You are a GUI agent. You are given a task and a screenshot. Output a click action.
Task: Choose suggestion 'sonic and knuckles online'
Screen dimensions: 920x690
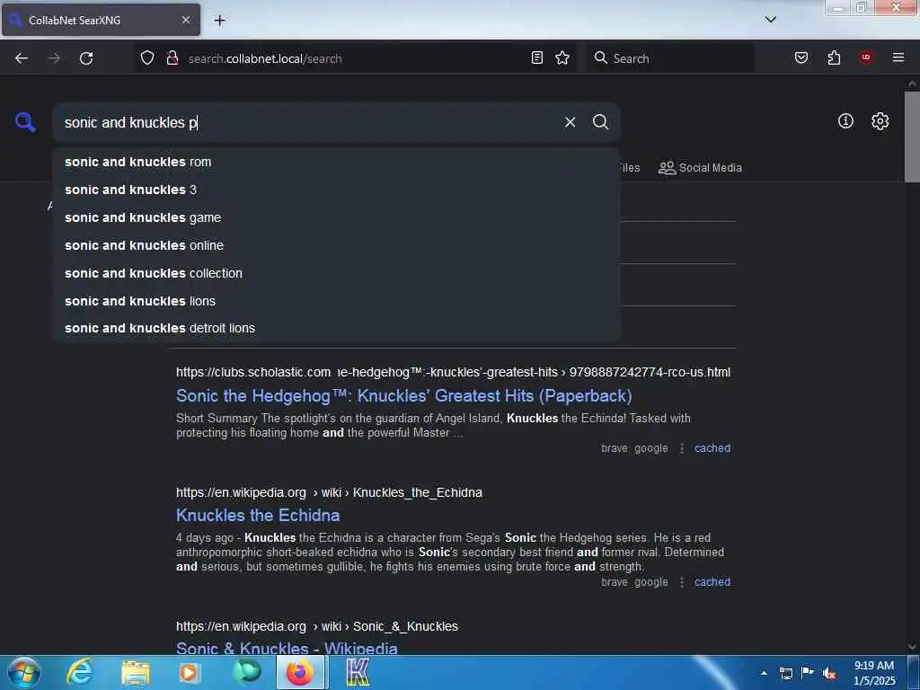pos(336,245)
